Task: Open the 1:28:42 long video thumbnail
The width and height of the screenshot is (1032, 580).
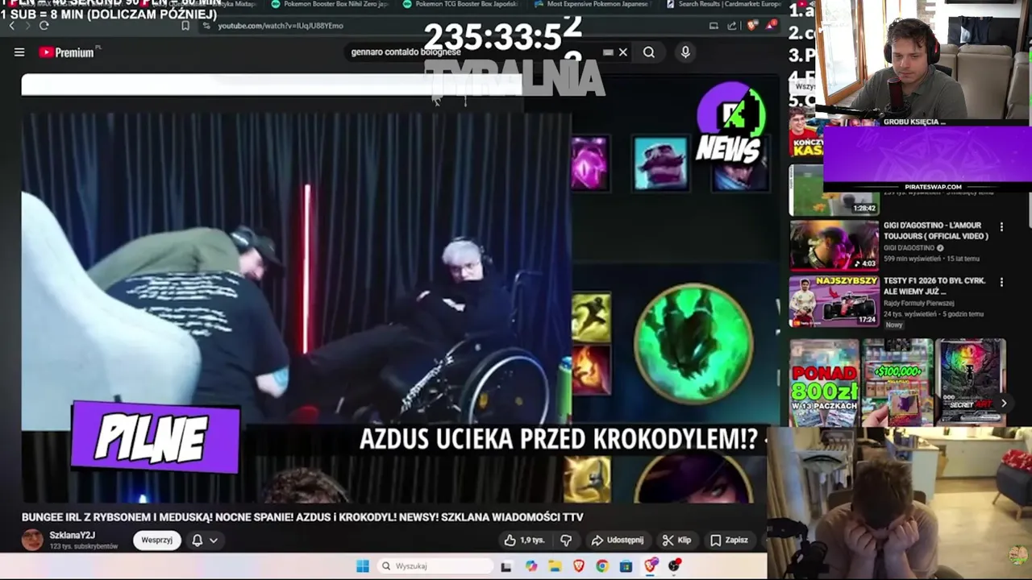Action: tap(834, 190)
